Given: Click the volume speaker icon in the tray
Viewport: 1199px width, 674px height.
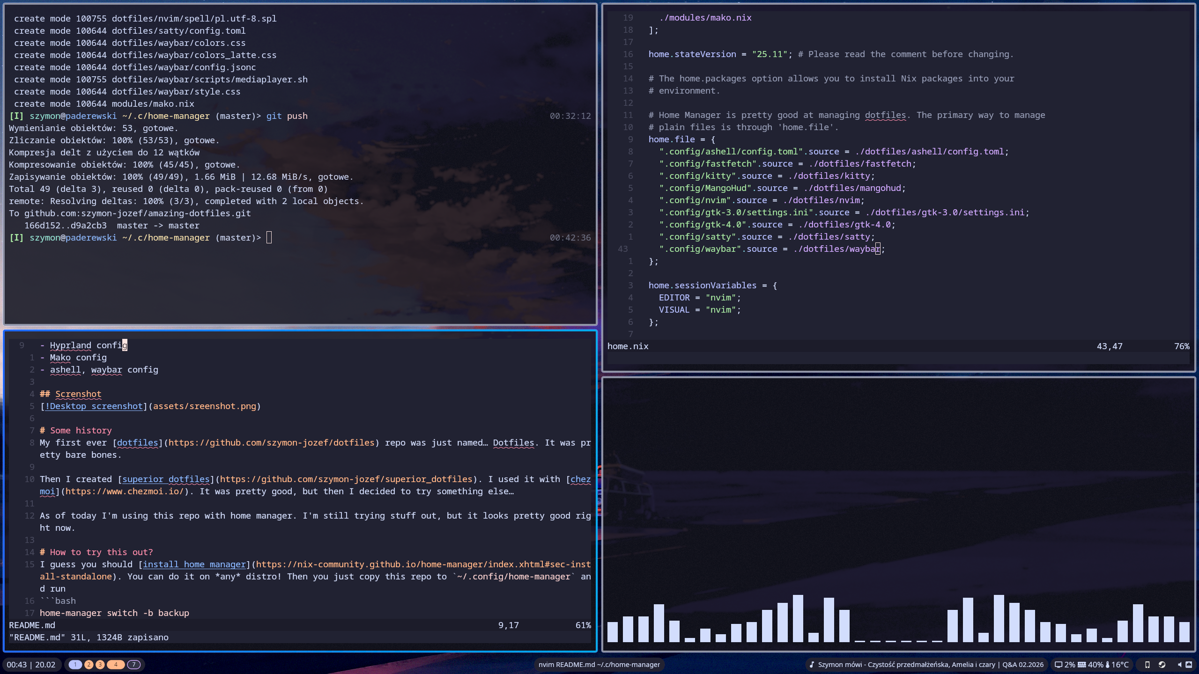Looking at the screenshot, I should 1179,664.
